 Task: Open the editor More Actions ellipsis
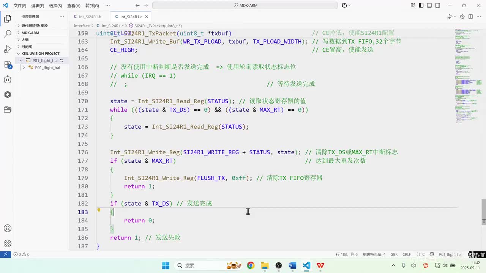(479, 17)
